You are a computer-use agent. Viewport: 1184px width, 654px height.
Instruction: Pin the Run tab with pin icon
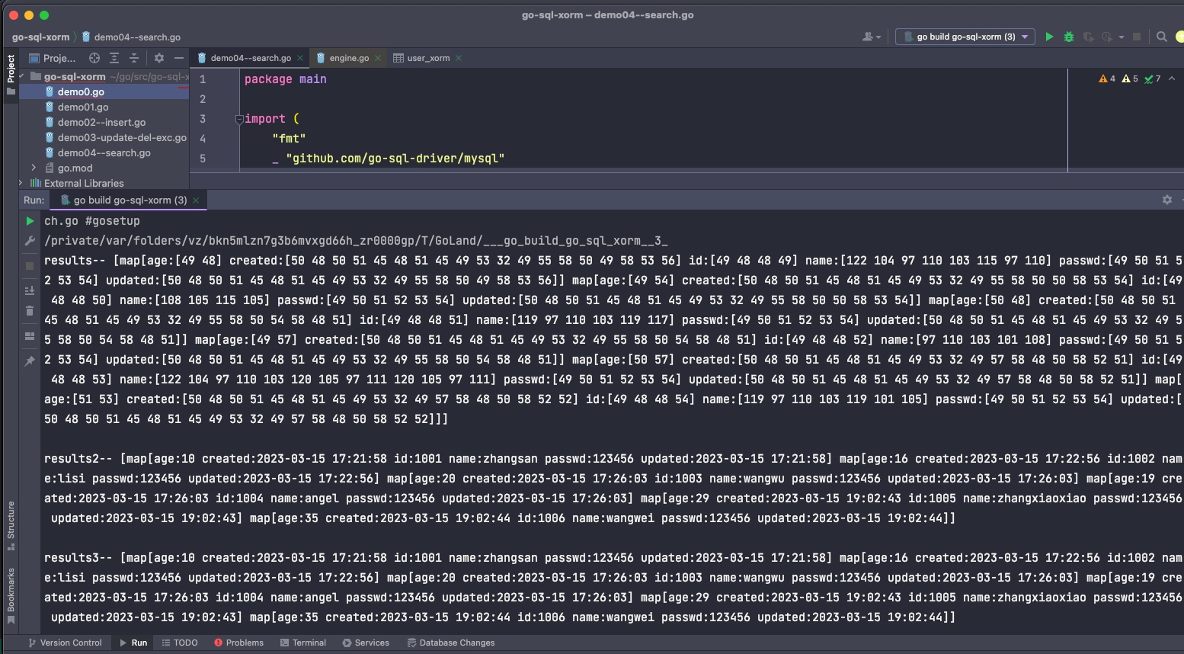click(x=30, y=361)
